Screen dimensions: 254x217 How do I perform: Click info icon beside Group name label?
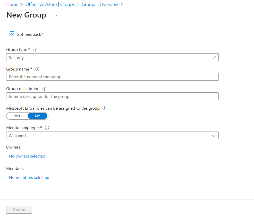coord(38,69)
